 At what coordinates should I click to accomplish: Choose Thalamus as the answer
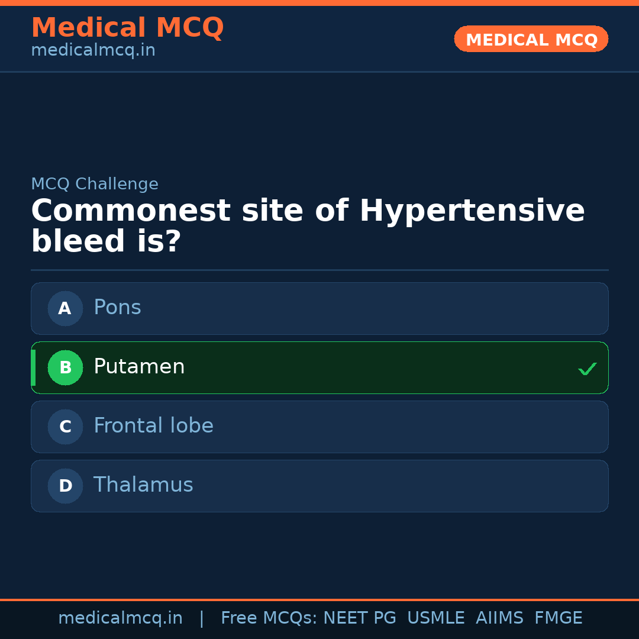[x=319, y=486]
